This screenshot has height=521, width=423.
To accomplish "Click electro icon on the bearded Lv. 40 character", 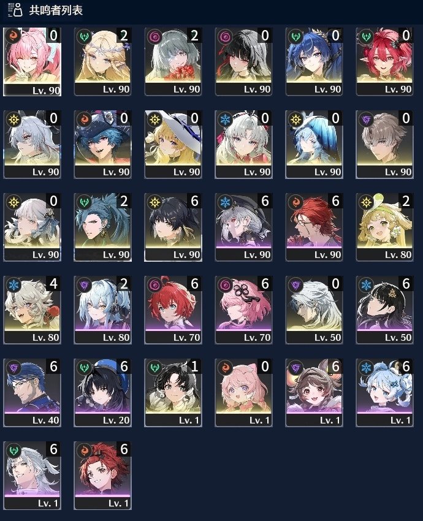I will 13,368.
